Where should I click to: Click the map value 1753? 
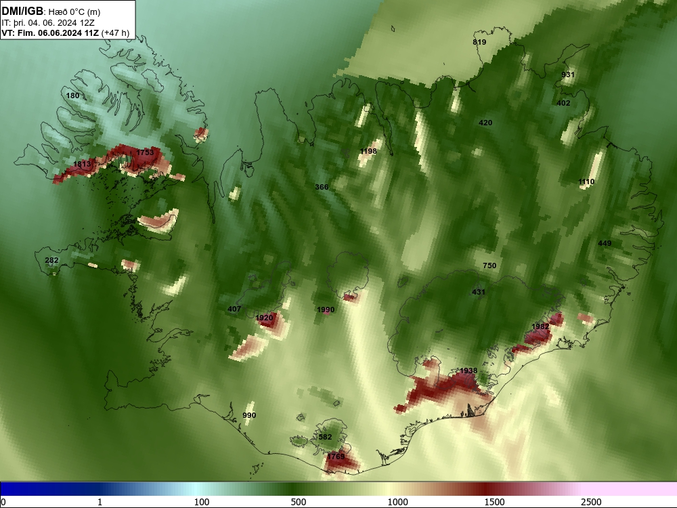[145, 152]
